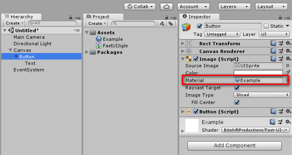The height and width of the screenshot is (155, 292).
Task: Toggle the Image (Script) enabled checkbox
Action: click(x=196, y=59)
